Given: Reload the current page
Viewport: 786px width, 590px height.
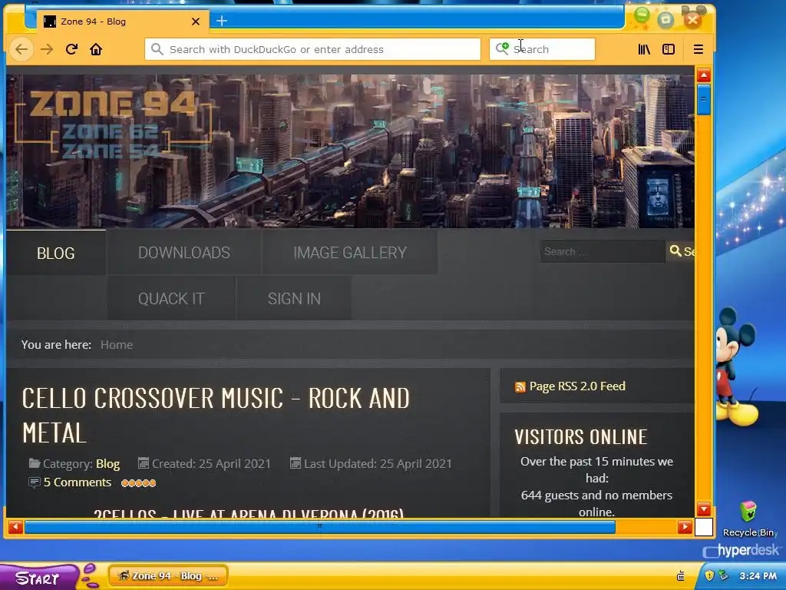Looking at the screenshot, I should (71, 49).
